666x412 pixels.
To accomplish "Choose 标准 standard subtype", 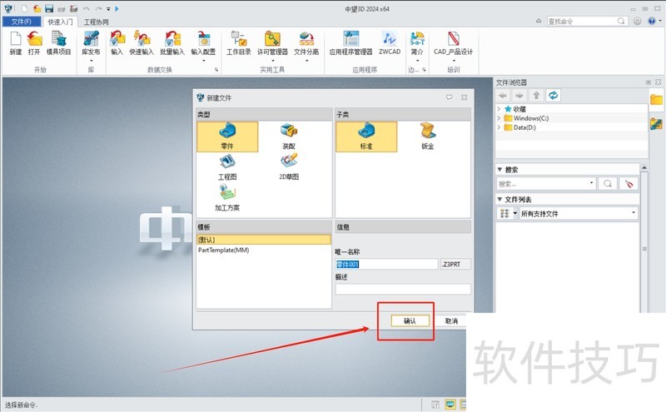I will coord(366,137).
